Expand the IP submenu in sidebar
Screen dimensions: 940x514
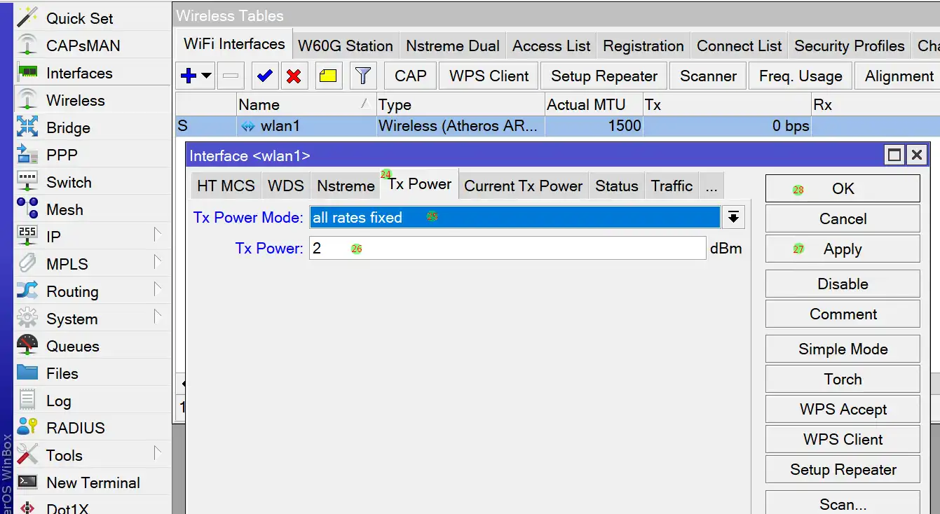53,237
